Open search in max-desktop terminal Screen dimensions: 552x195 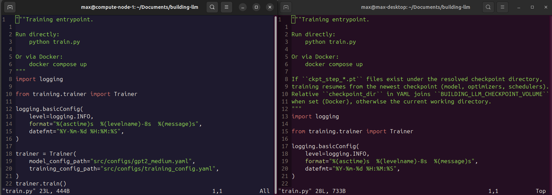[x=488, y=7]
